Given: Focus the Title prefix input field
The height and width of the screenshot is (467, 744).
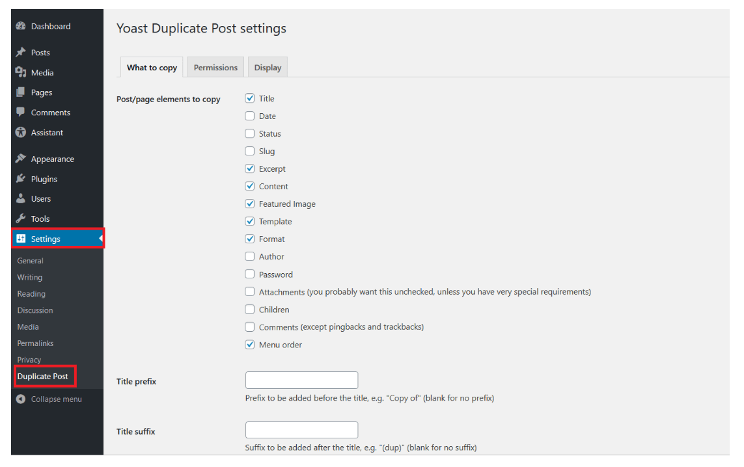Looking at the screenshot, I should 301,380.
